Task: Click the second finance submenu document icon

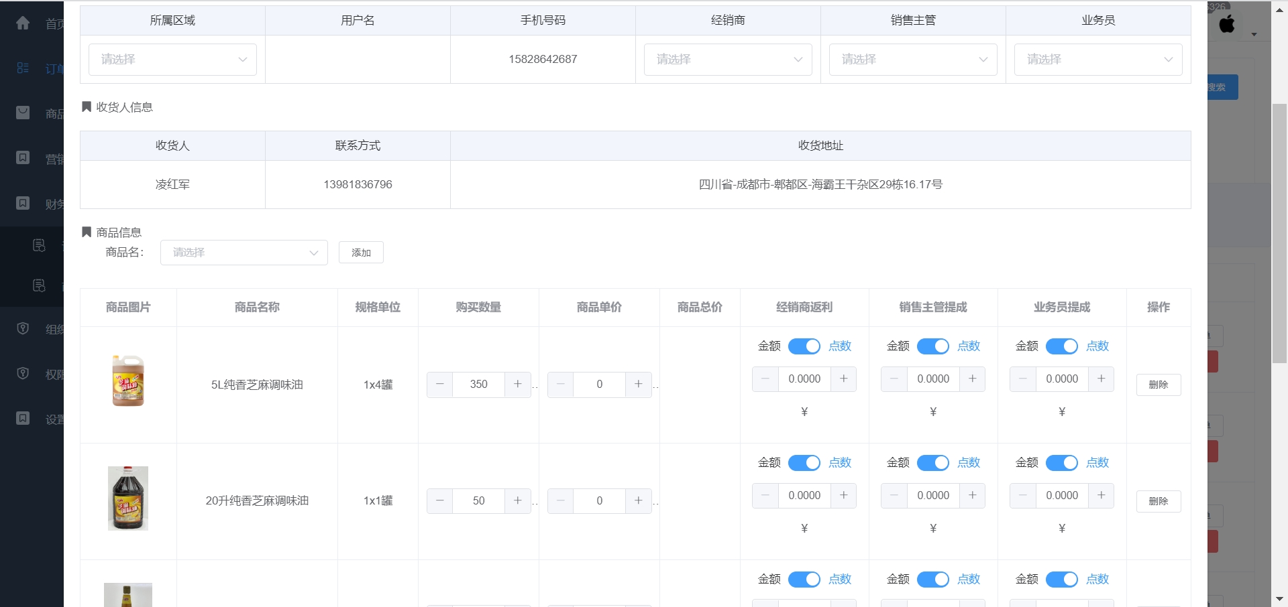Action: [x=39, y=286]
